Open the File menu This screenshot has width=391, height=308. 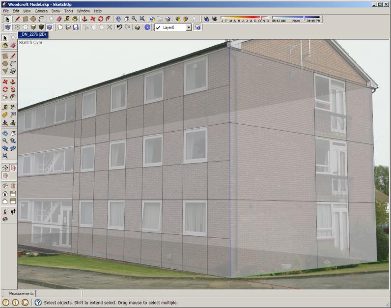coord(6,11)
